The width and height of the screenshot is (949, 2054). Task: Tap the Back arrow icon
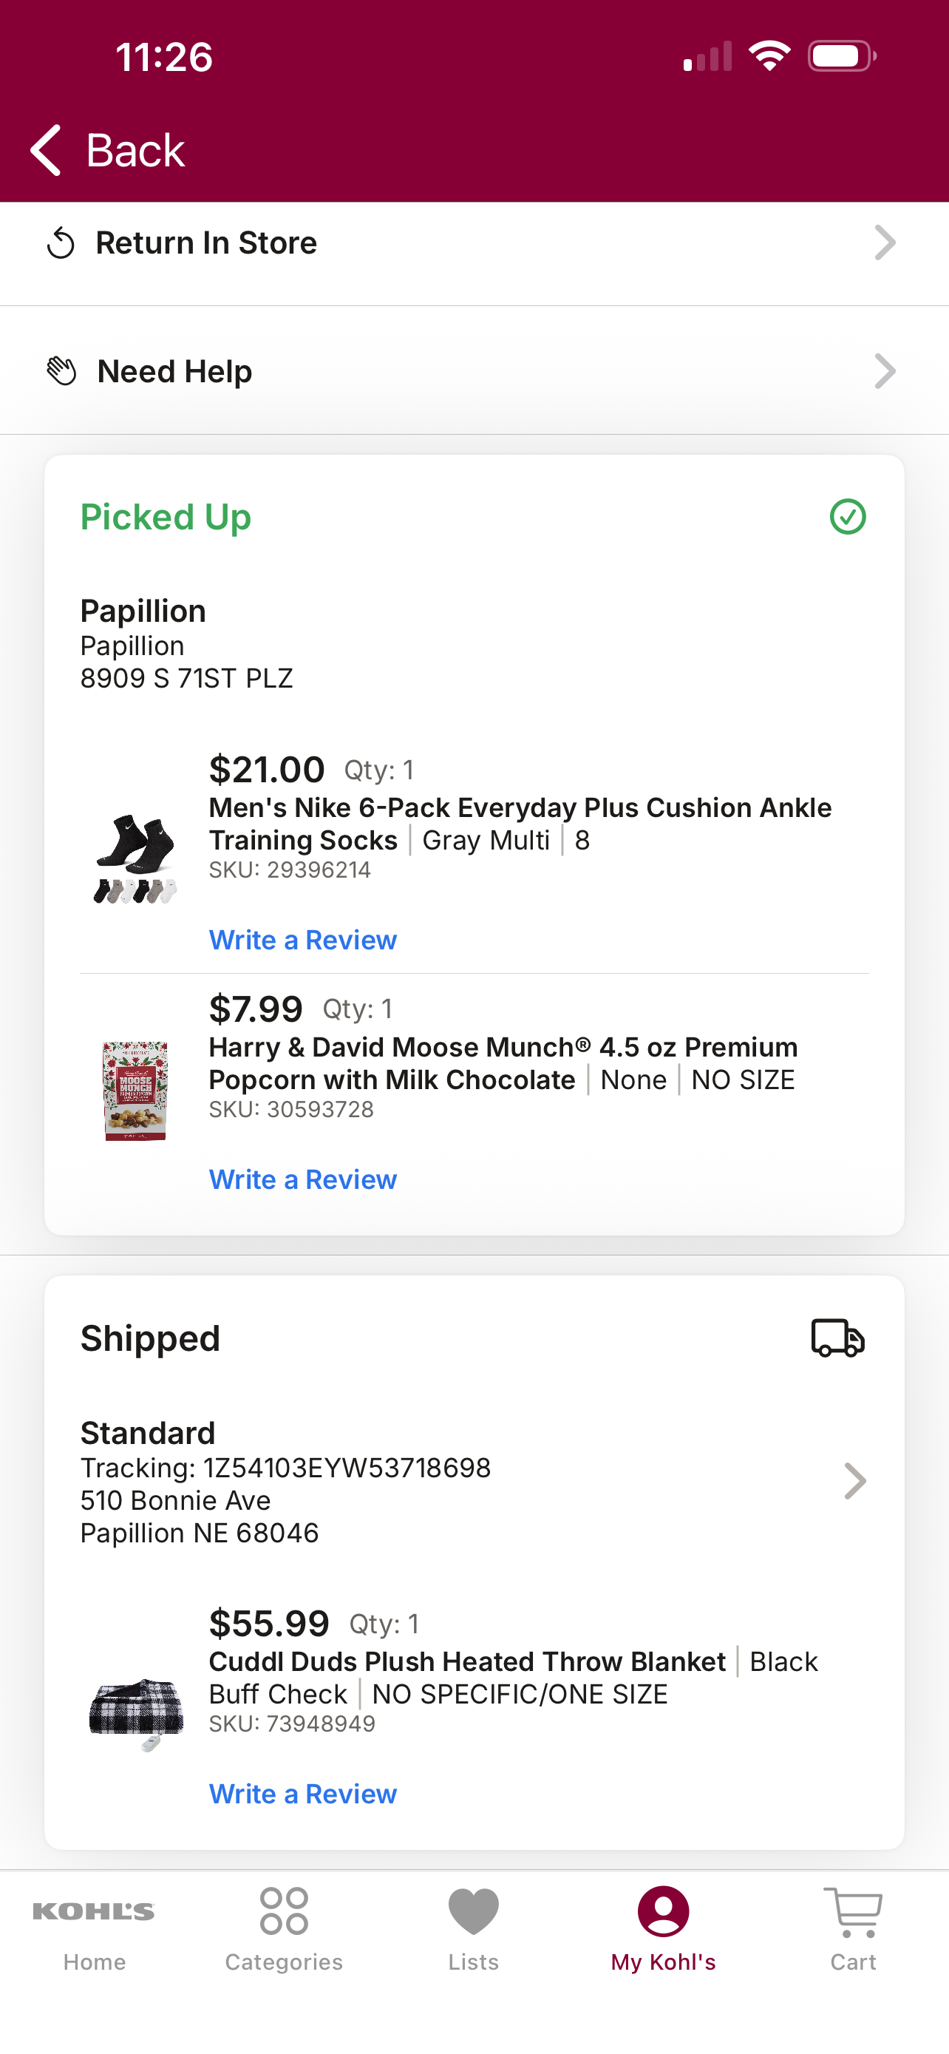pos(45,150)
